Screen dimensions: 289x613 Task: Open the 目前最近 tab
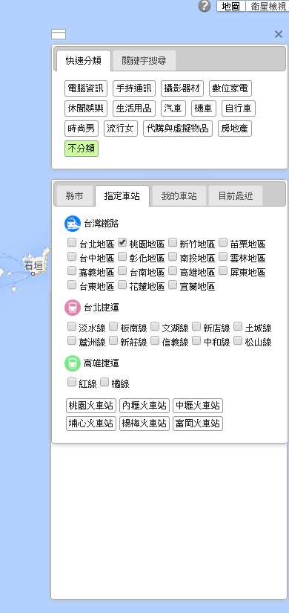(x=236, y=196)
